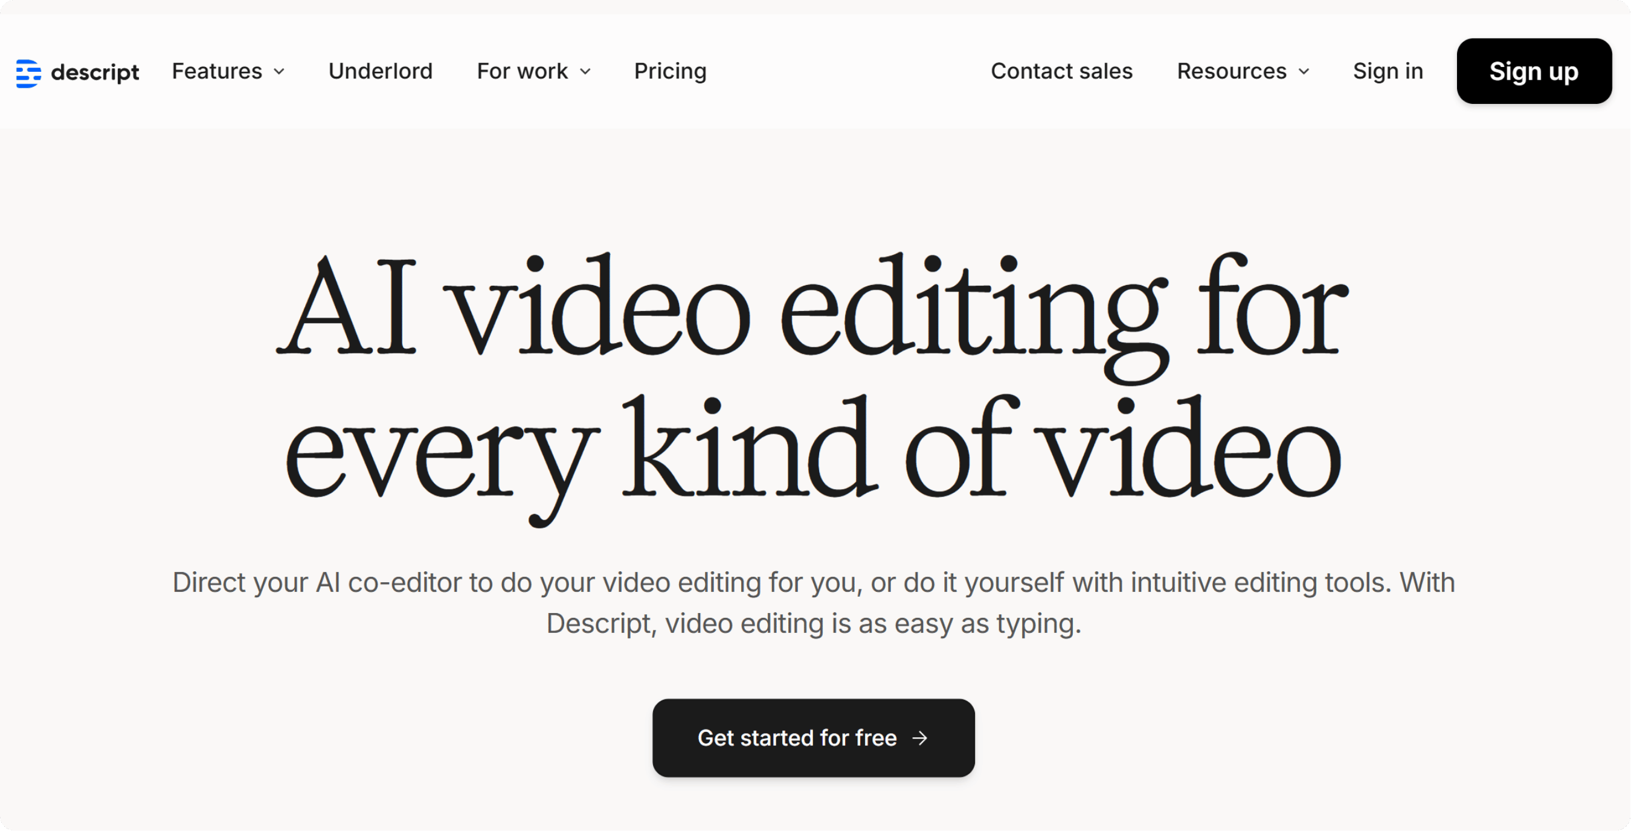Screen dimensions: 1631x831
Task: Go to the Underlord page
Action: click(381, 71)
